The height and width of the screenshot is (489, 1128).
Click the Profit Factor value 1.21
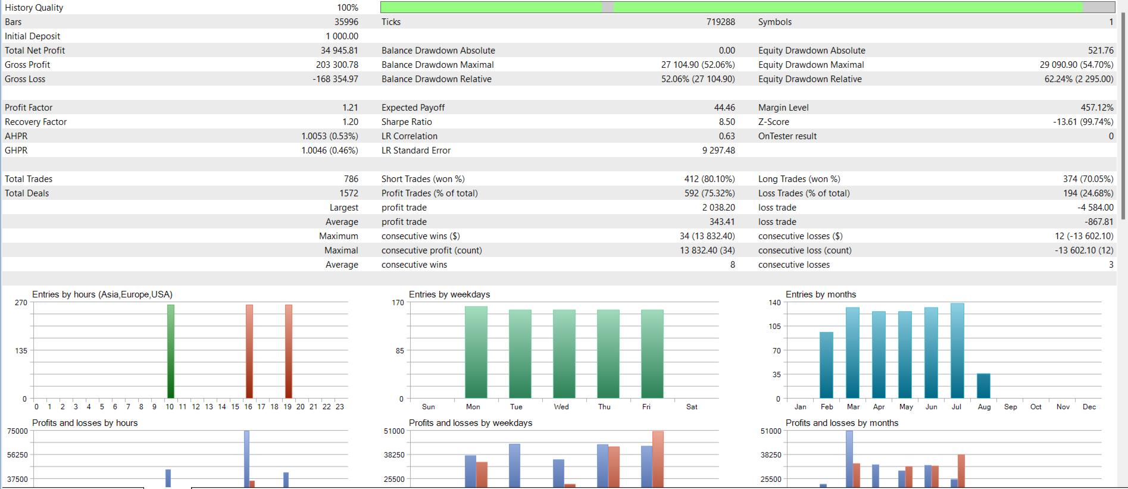click(351, 108)
